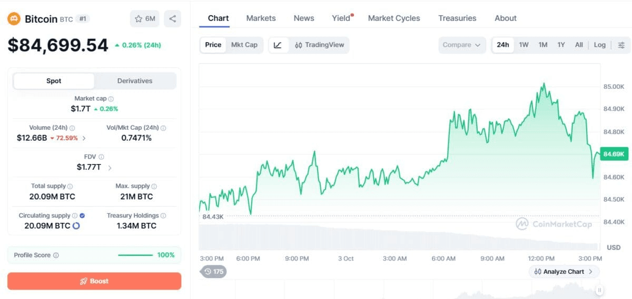Click green 84.69K current price label
This screenshot has width=632, height=299.
point(614,154)
